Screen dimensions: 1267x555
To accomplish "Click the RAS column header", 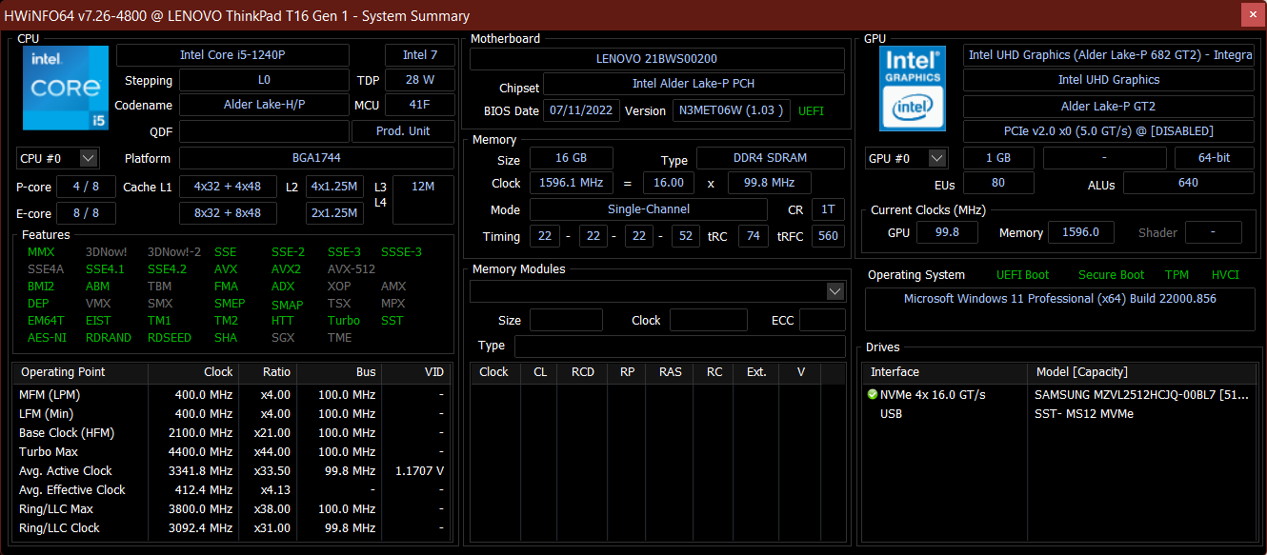I will (x=671, y=372).
